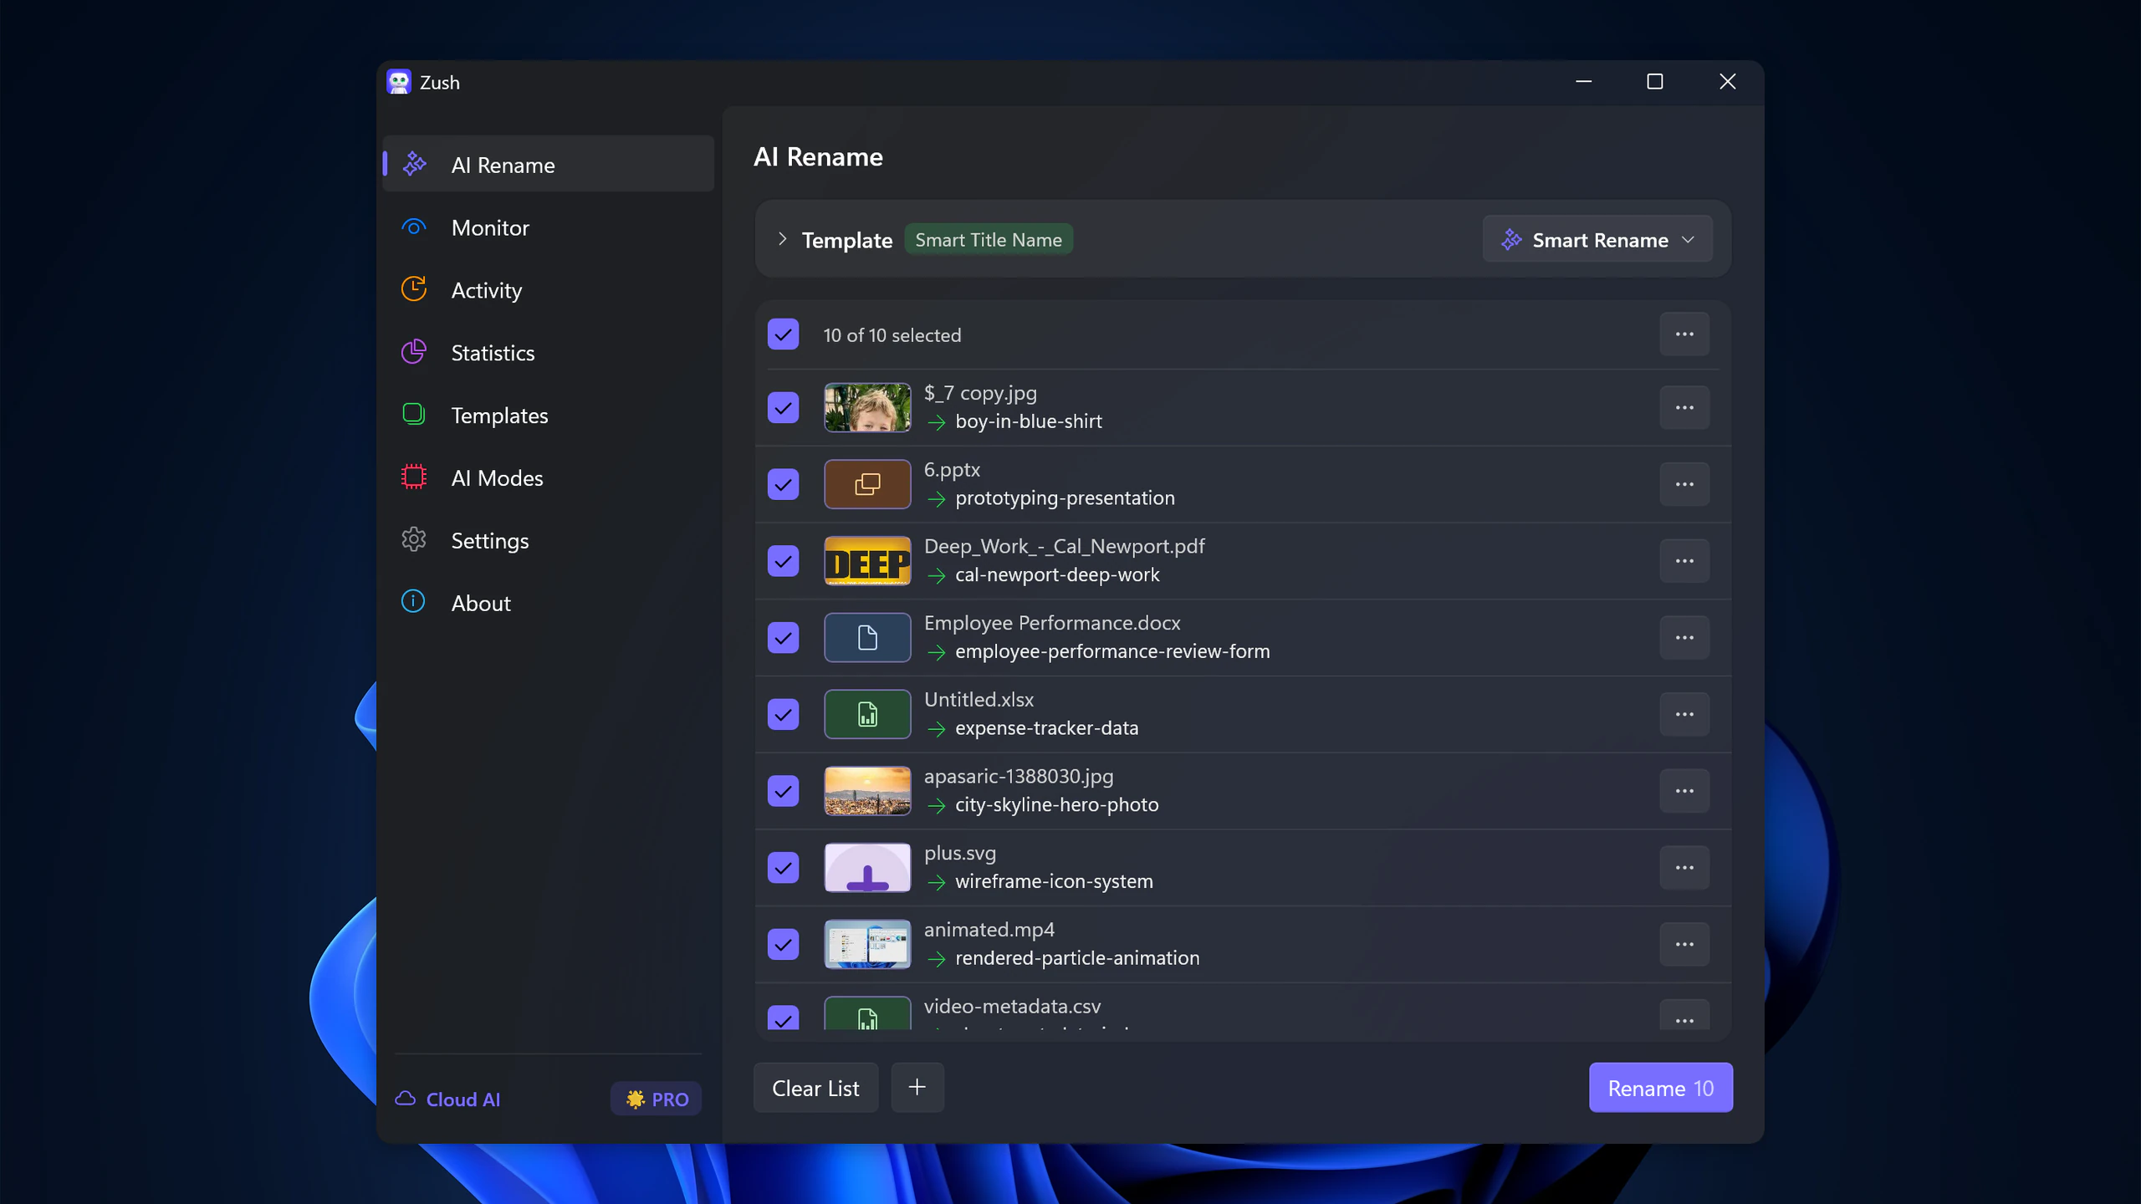
Task: Open more options for Deep_Work_-_Cal_Newport.pdf
Action: [x=1684, y=561]
